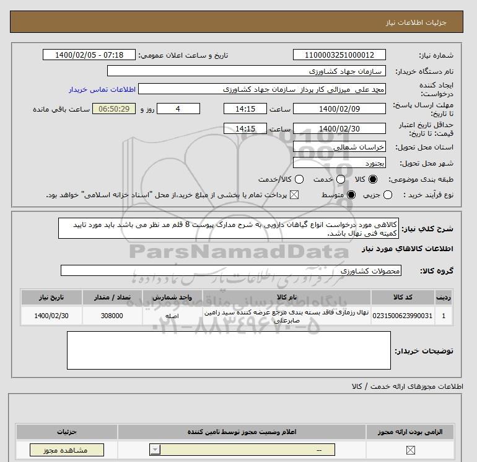Click the quantity 308000 cell
Screen dimensions: 477x462
point(112,316)
